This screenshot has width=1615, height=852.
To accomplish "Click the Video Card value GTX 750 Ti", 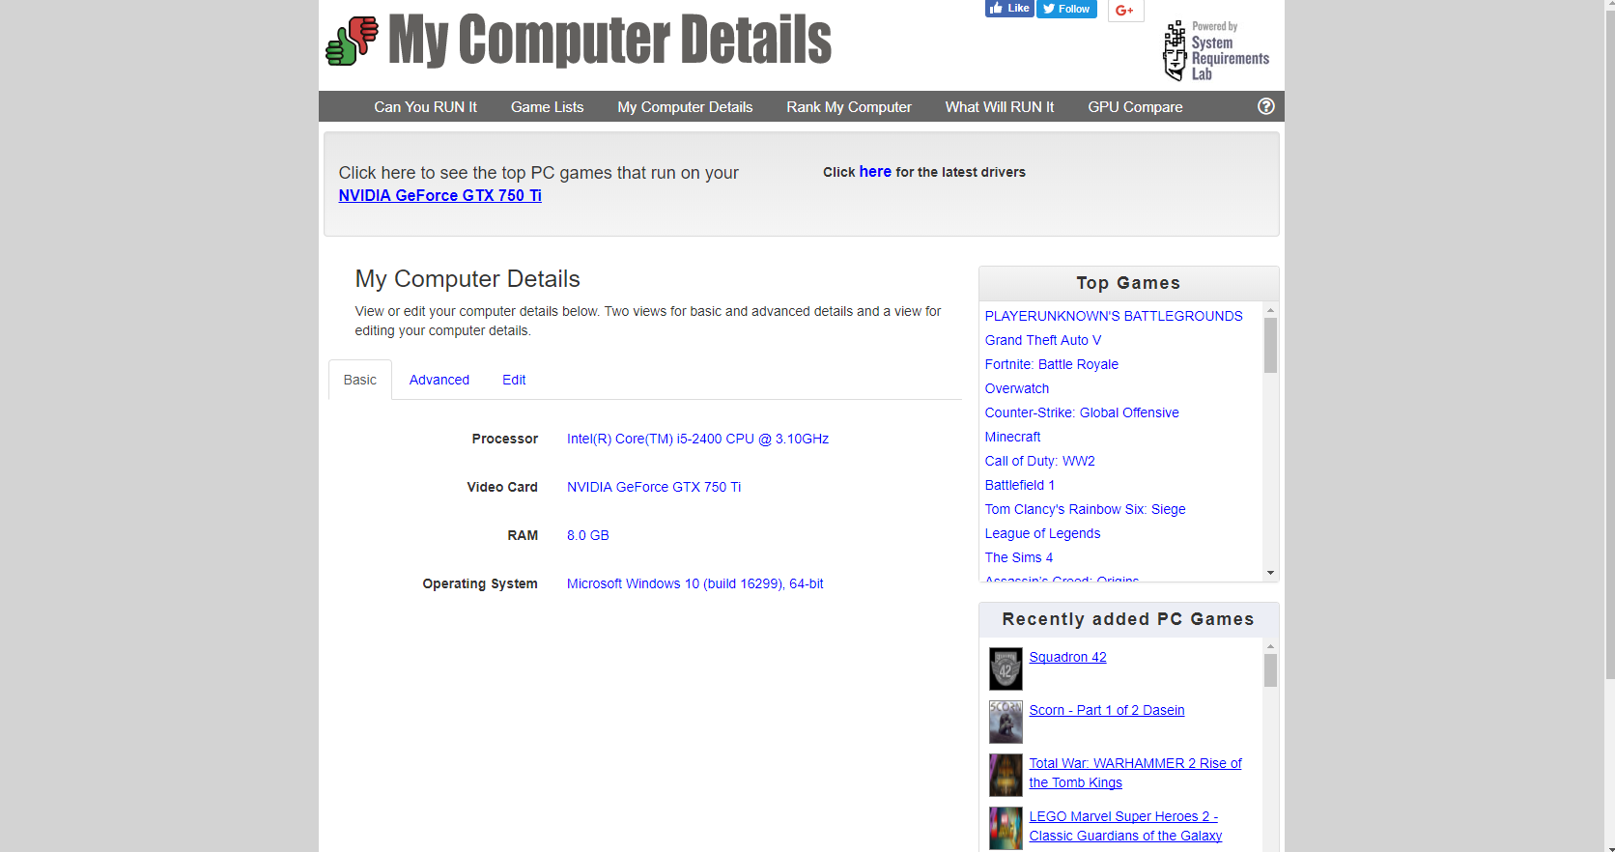I will click(654, 487).
